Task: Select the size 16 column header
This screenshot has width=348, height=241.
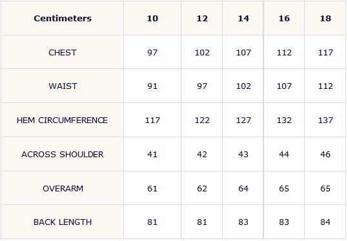Action: pos(284,19)
